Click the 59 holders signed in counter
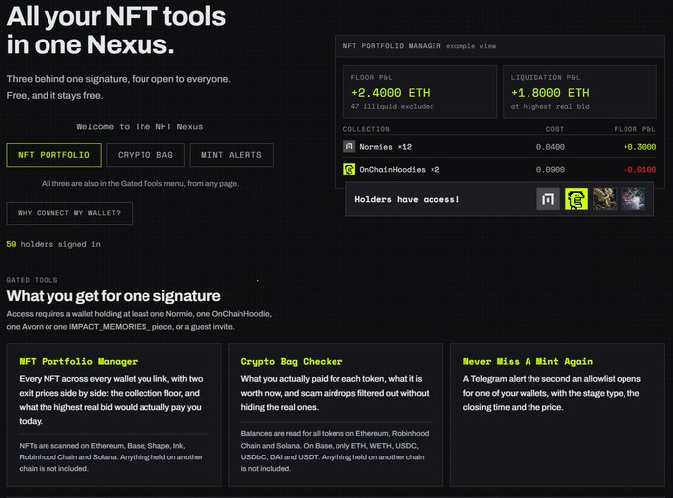673x498 pixels. (53, 244)
